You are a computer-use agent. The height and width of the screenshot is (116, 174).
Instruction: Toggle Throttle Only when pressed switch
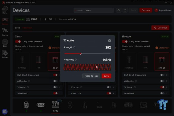tap(125, 41)
